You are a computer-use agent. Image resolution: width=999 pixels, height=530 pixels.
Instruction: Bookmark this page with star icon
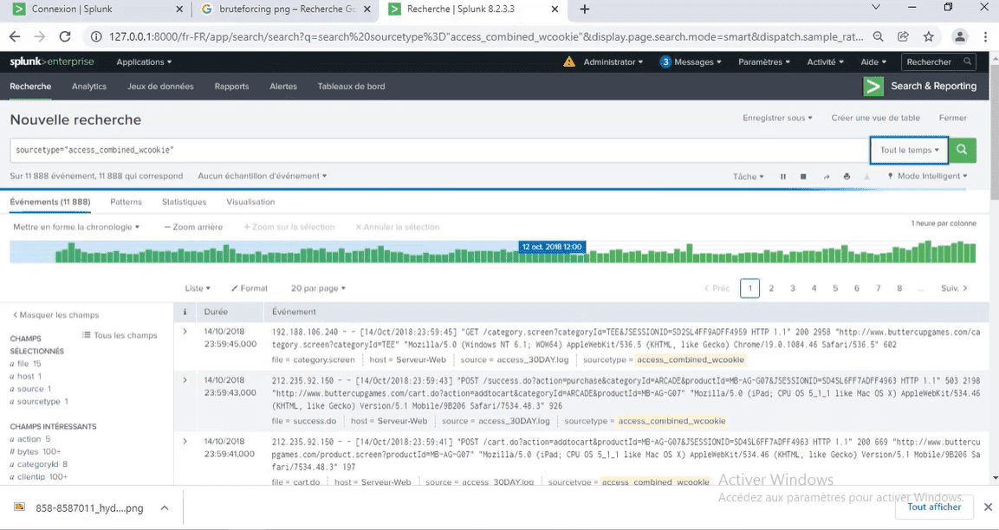click(x=928, y=36)
